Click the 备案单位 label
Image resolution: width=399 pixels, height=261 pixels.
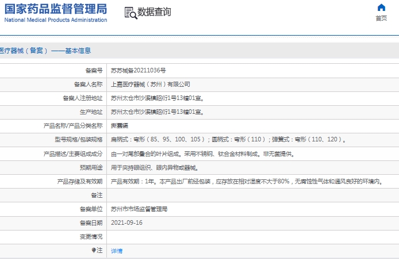91,209
